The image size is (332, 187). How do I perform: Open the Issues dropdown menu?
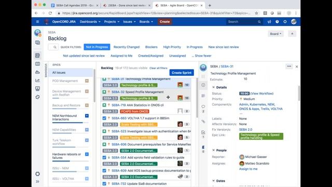point(129,22)
